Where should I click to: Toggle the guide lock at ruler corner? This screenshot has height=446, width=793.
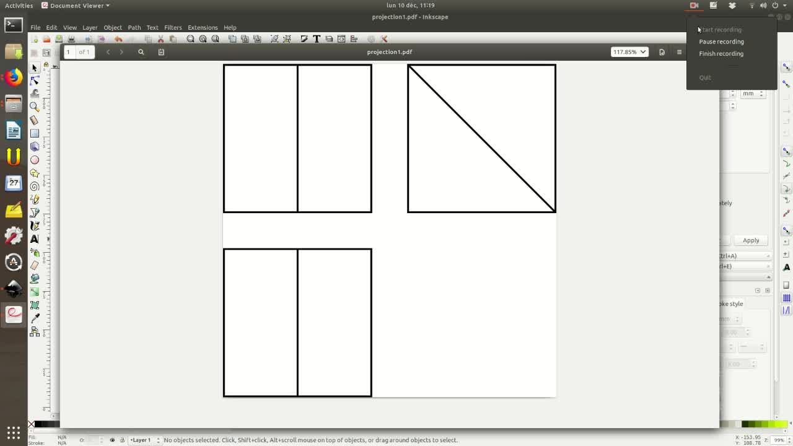coord(46,64)
